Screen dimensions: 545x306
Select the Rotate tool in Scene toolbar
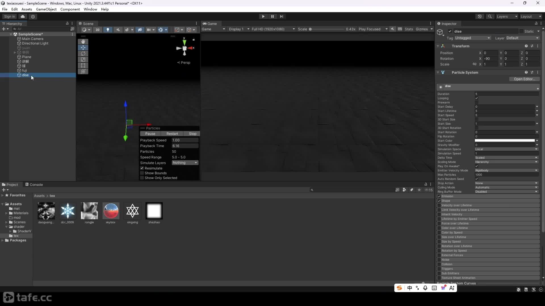point(83,54)
